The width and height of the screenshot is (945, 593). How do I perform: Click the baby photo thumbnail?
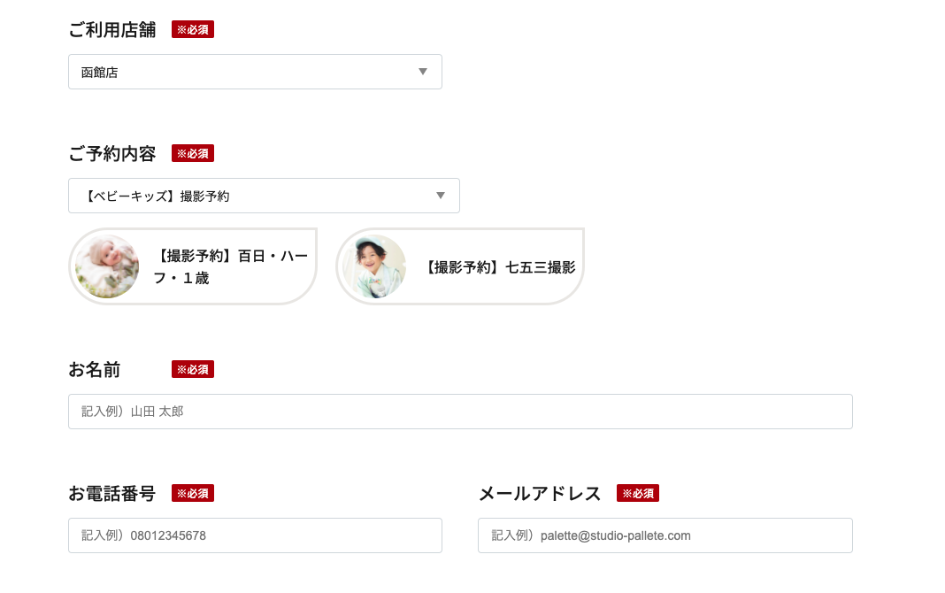coord(107,266)
